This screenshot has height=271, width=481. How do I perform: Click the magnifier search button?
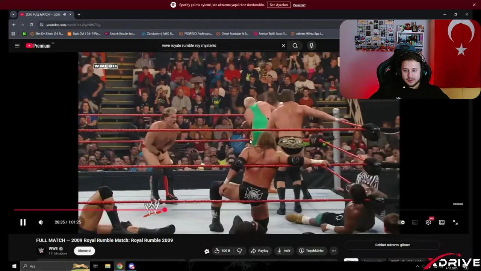pyautogui.click(x=295, y=46)
